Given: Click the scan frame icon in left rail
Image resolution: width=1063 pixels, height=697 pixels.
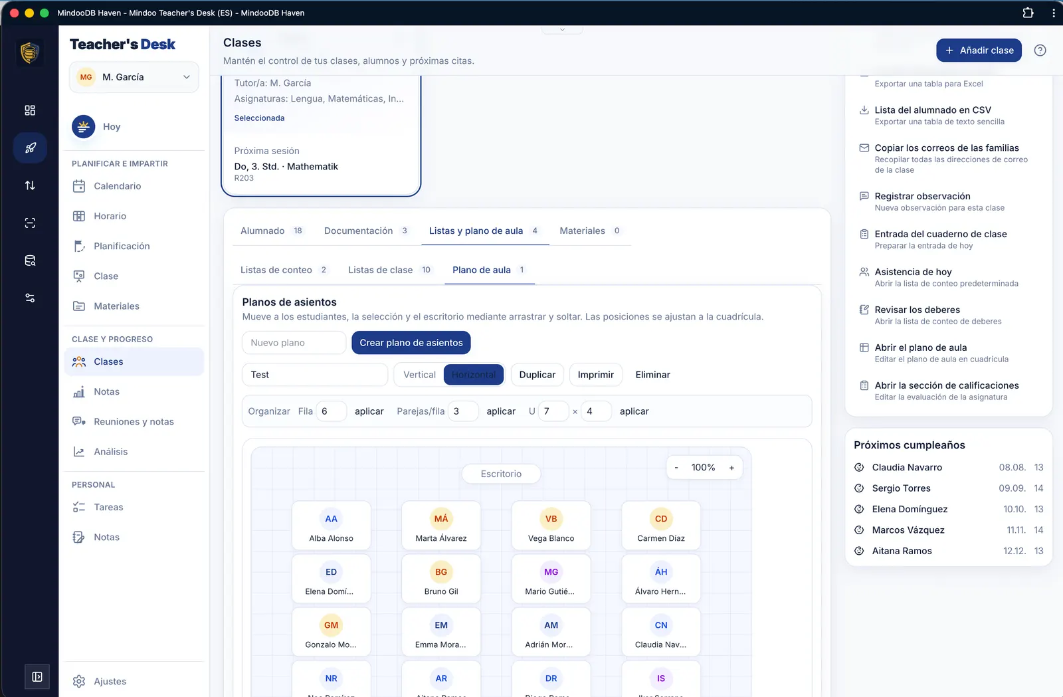Looking at the screenshot, I should (x=30, y=223).
